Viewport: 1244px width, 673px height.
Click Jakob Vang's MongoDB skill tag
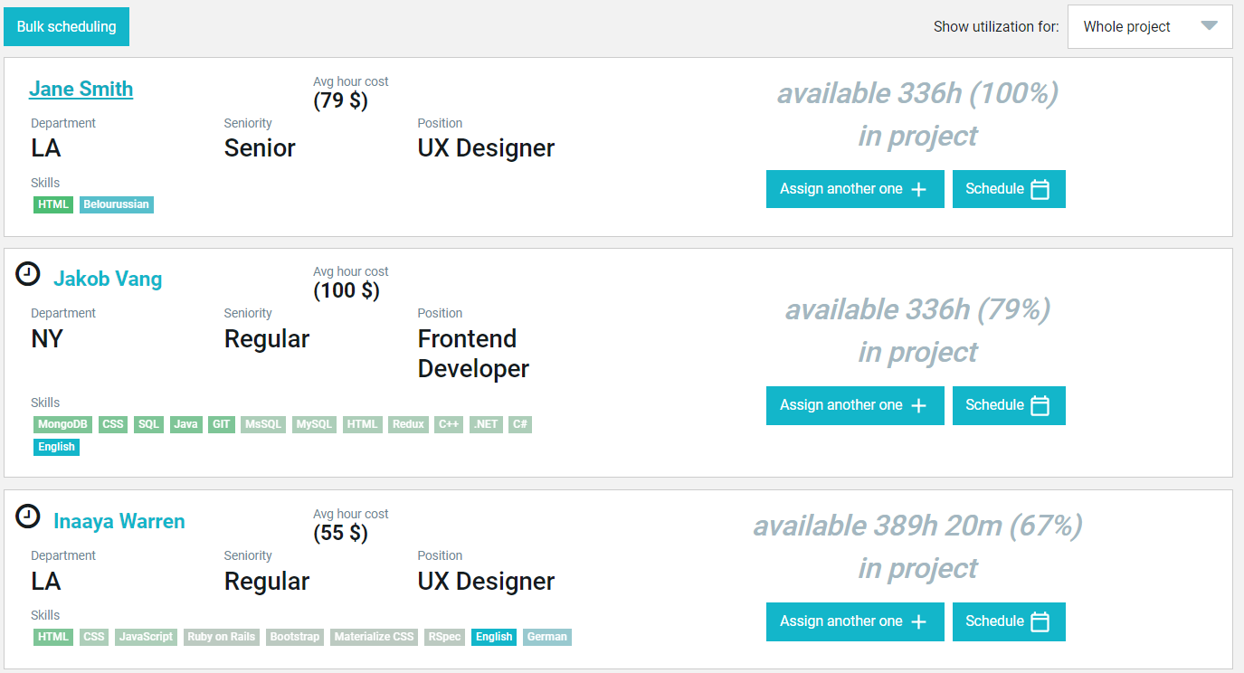coord(62,424)
